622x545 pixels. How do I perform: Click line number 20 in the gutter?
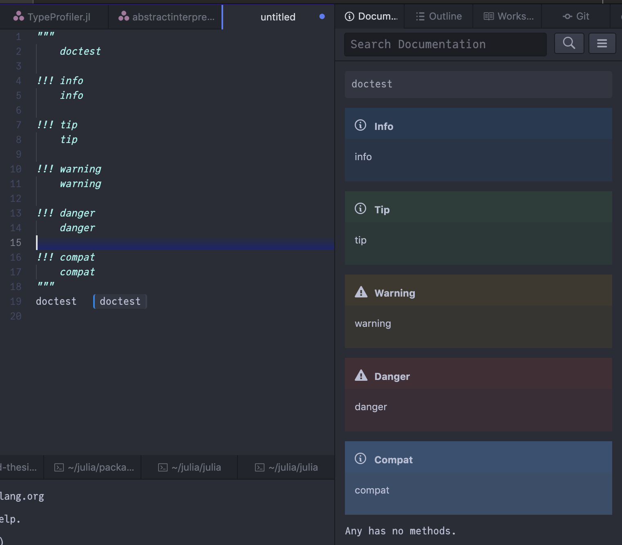16,316
